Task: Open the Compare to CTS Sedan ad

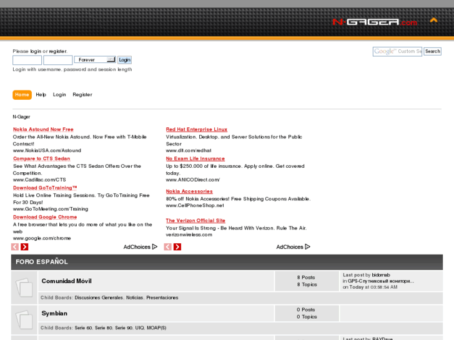Action: (x=42, y=158)
